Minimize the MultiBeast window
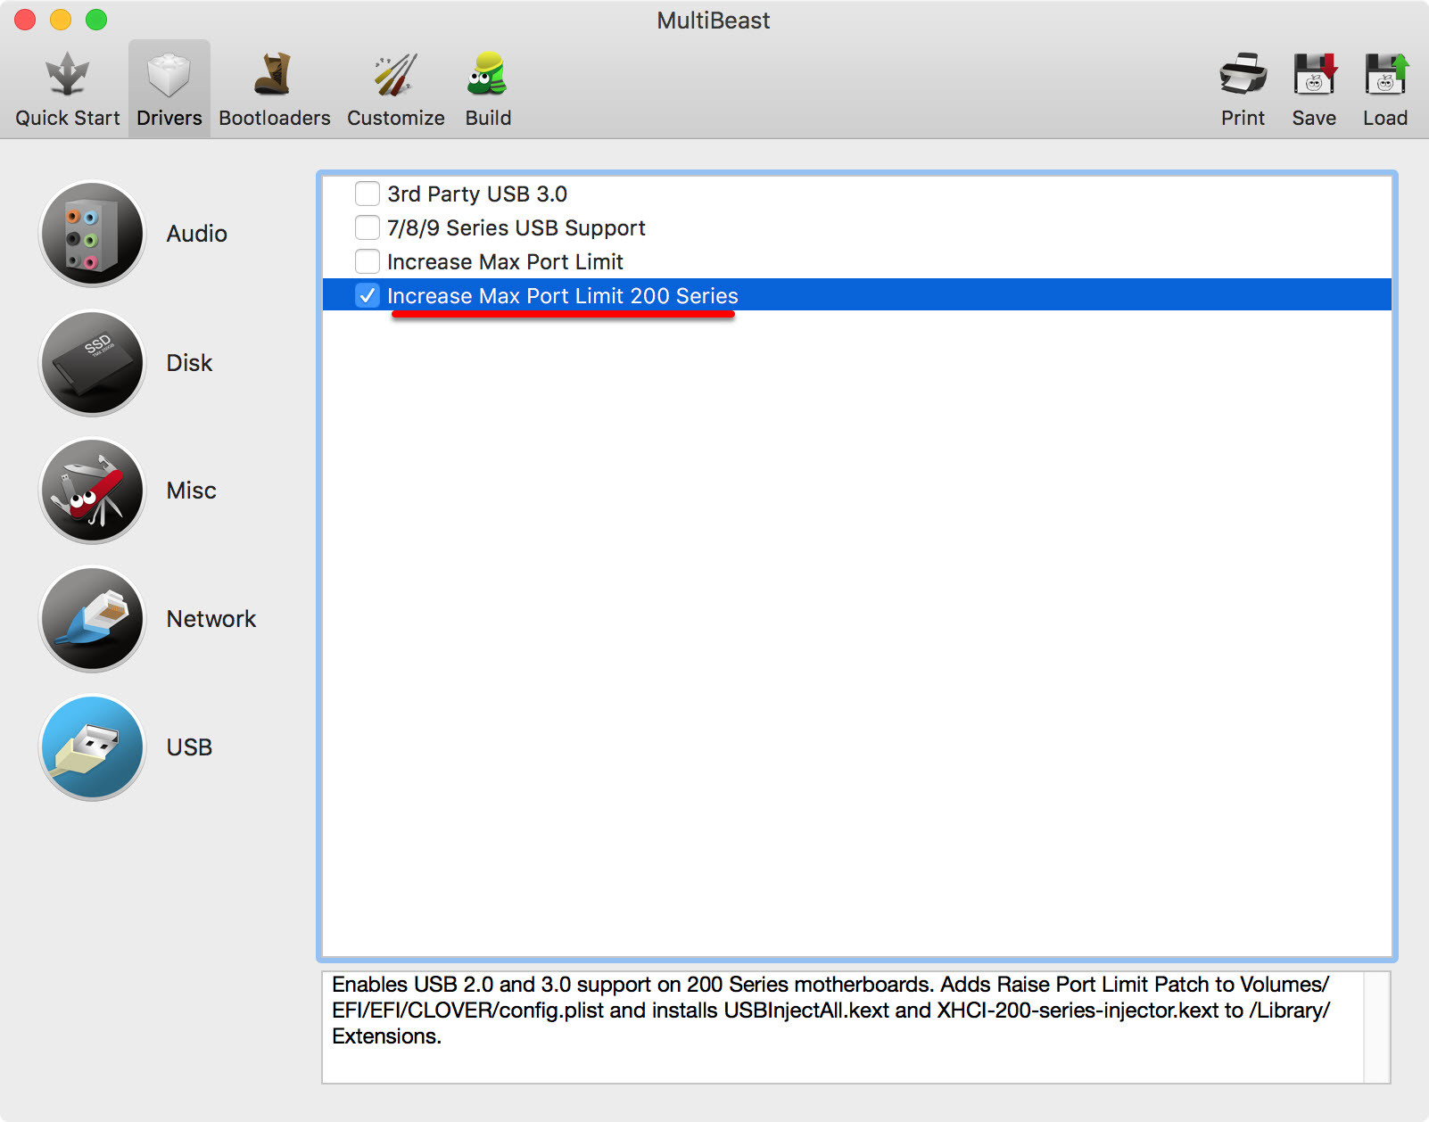Image resolution: width=1429 pixels, height=1122 pixels. coord(61,20)
